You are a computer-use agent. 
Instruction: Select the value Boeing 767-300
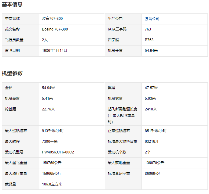55,29
